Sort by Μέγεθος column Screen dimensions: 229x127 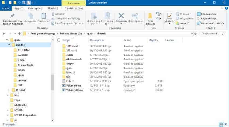(154, 40)
